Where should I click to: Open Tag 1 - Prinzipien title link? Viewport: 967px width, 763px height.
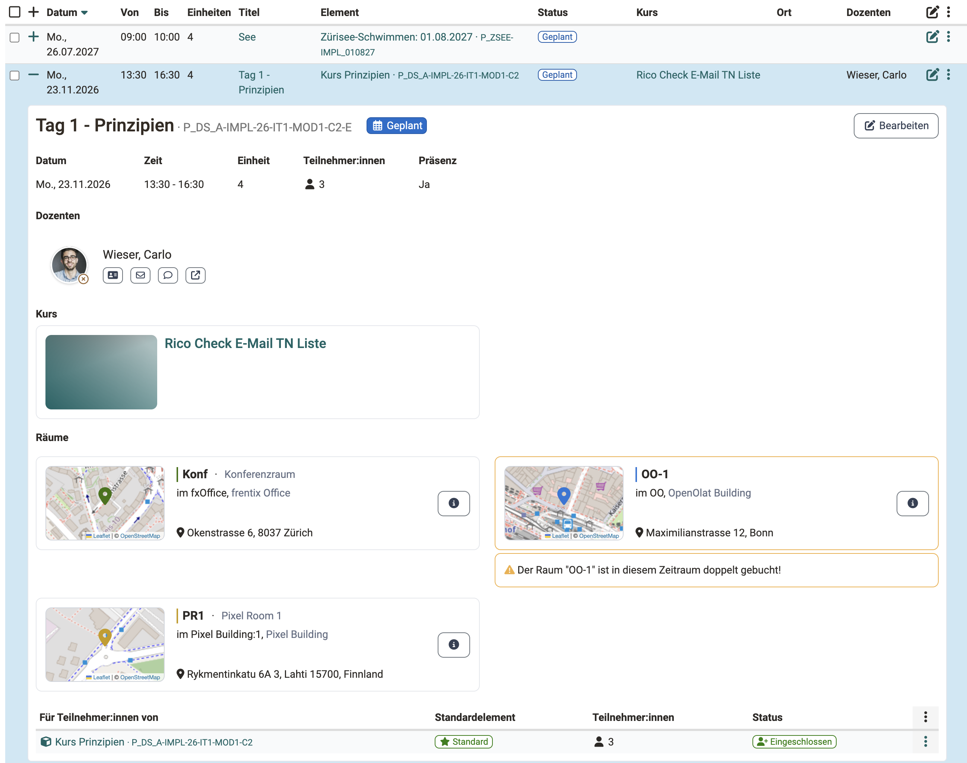point(261,82)
